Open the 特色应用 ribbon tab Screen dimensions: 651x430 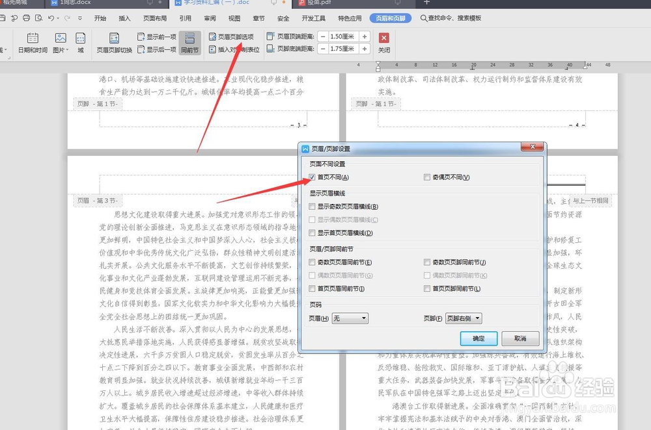coord(350,18)
